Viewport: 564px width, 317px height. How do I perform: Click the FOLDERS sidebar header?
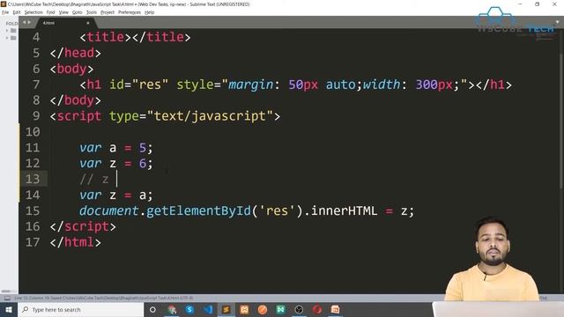(x=11, y=24)
